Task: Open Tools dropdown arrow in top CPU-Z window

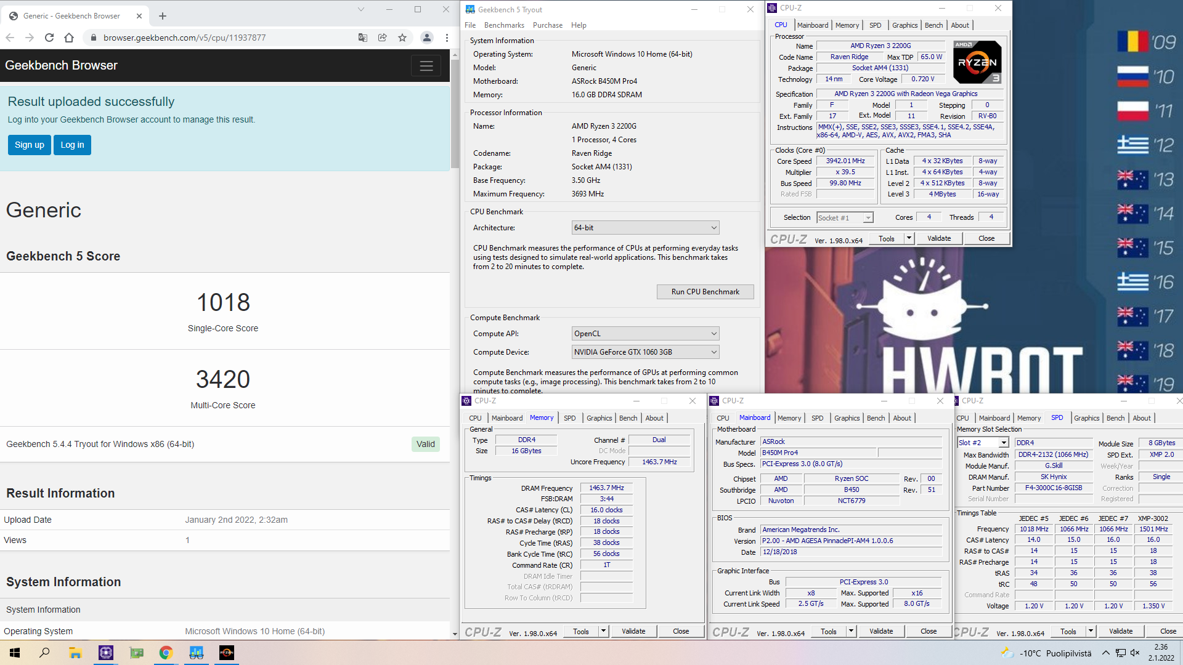Action: pos(909,238)
